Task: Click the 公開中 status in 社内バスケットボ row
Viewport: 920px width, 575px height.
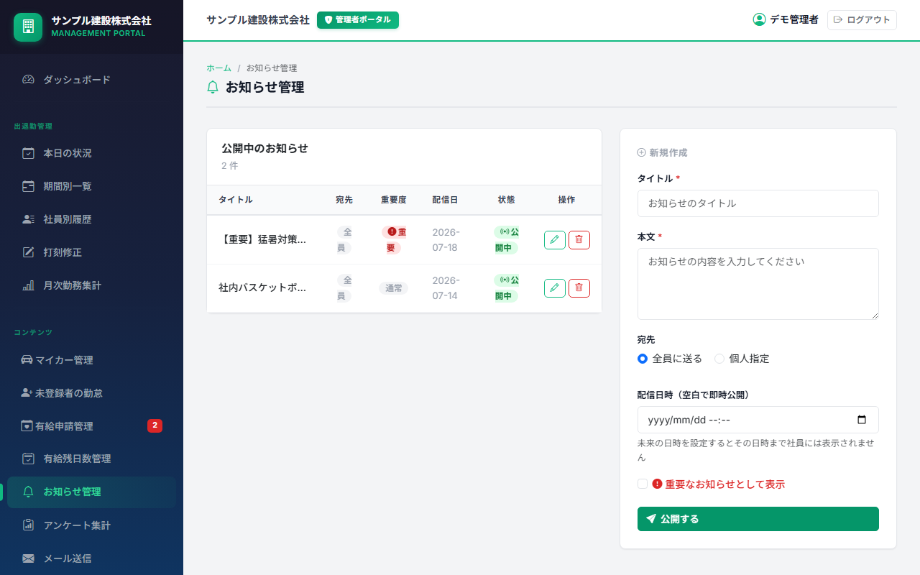Action: [x=506, y=287]
